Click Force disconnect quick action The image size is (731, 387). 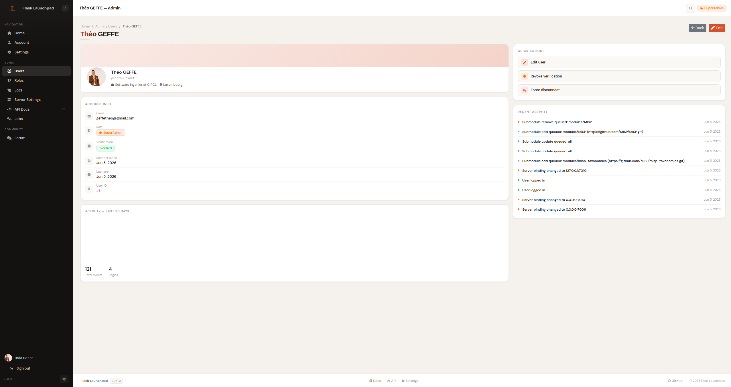coord(619,90)
